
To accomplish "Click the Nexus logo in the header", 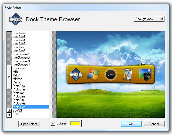I will click(16, 19).
